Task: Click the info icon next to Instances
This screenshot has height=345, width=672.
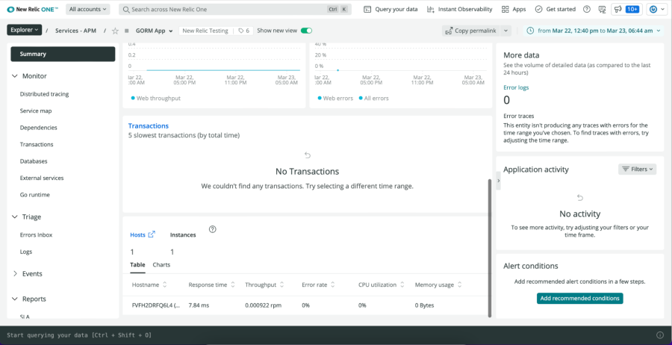Action: [x=213, y=229]
